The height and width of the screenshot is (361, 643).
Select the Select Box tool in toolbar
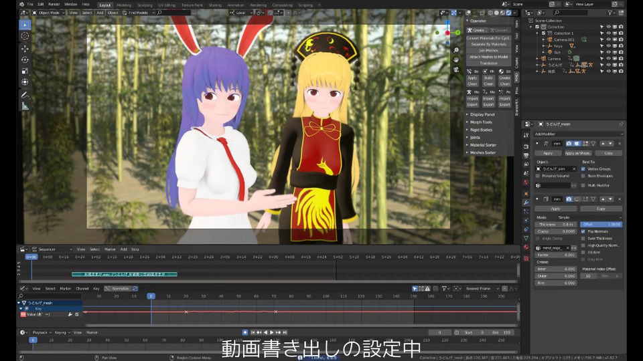(x=25, y=25)
